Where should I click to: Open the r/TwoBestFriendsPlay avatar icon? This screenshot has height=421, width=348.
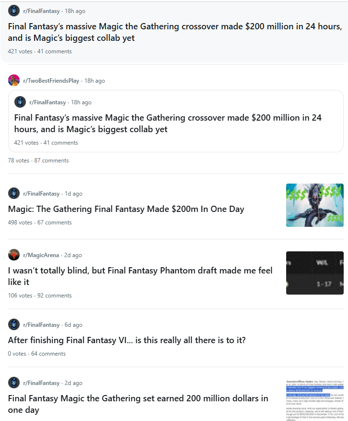pyautogui.click(x=14, y=80)
